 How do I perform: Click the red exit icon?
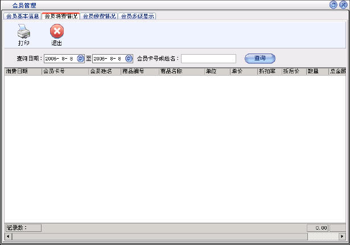click(x=57, y=32)
